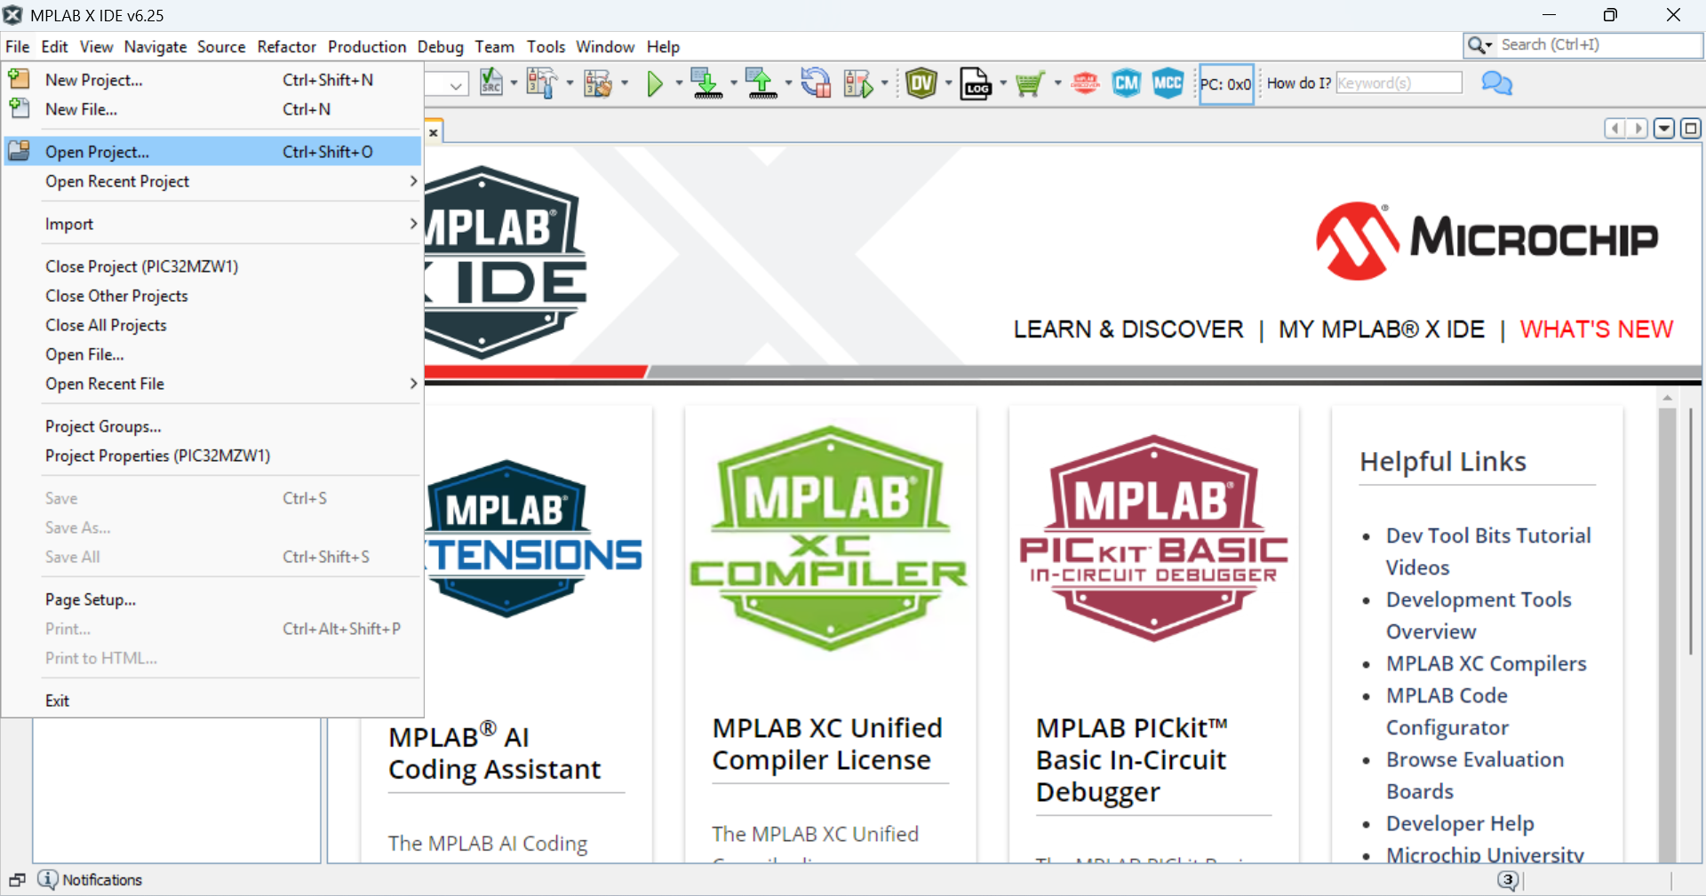Image resolution: width=1706 pixels, height=896 pixels.
Task: Open the Developer Help link
Action: [1460, 823]
